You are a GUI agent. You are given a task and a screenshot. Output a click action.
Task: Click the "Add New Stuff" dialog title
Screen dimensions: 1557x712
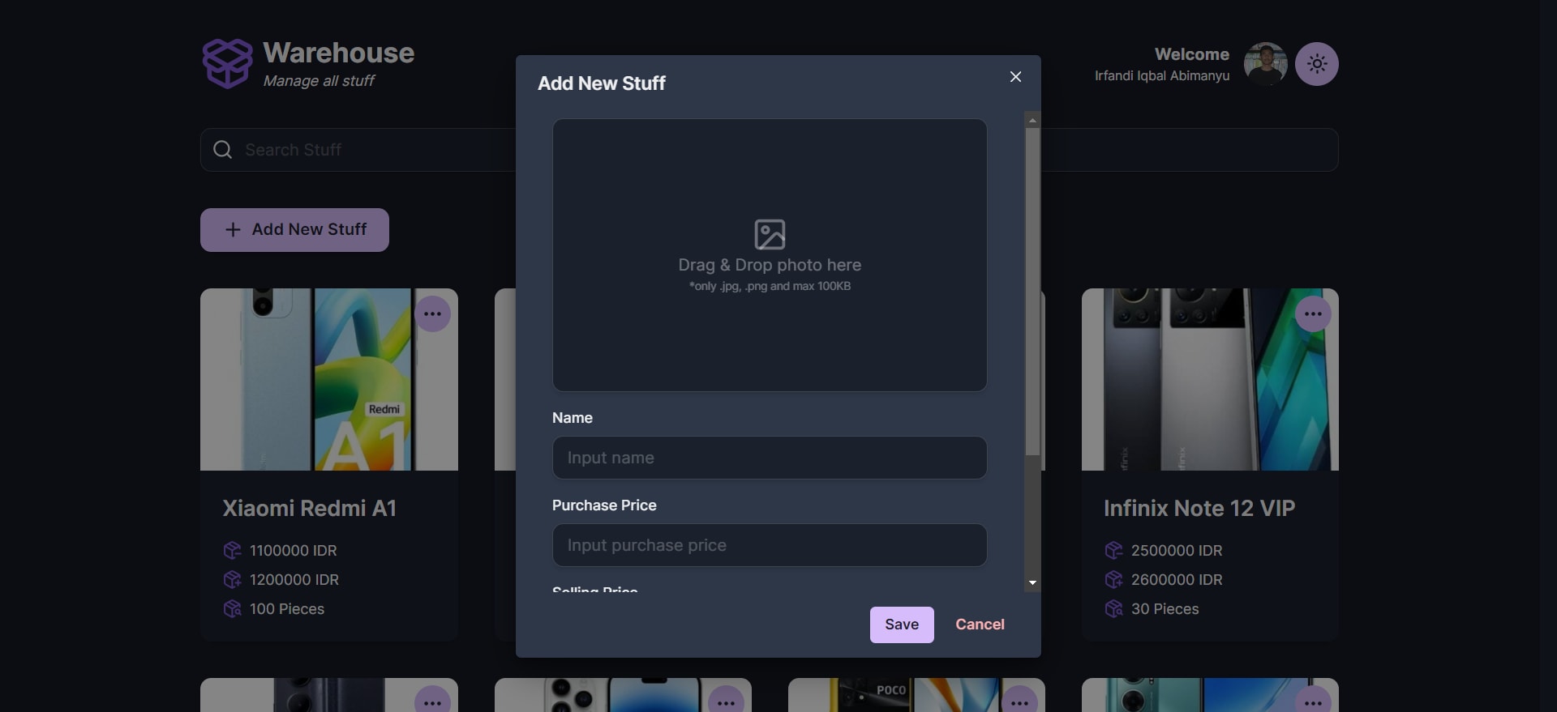tap(602, 83)
